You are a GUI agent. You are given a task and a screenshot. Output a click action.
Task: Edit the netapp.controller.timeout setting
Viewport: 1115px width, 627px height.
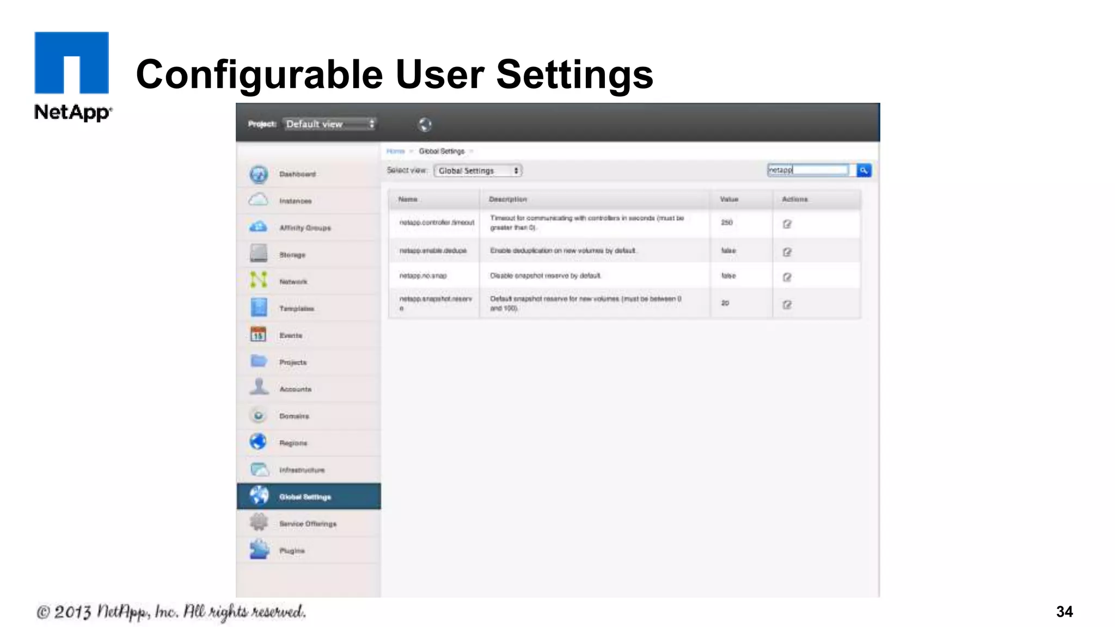787,224
